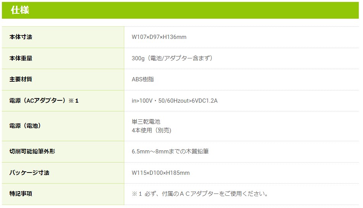Click the 特記事項 row label
Viewport: 363px width, 208px height.
tap(21, 193)
